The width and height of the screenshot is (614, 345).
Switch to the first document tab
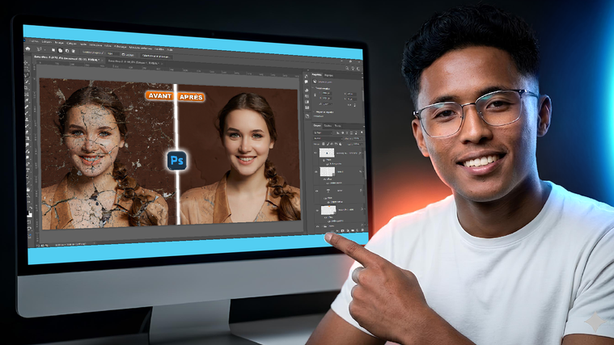(66, 59)
